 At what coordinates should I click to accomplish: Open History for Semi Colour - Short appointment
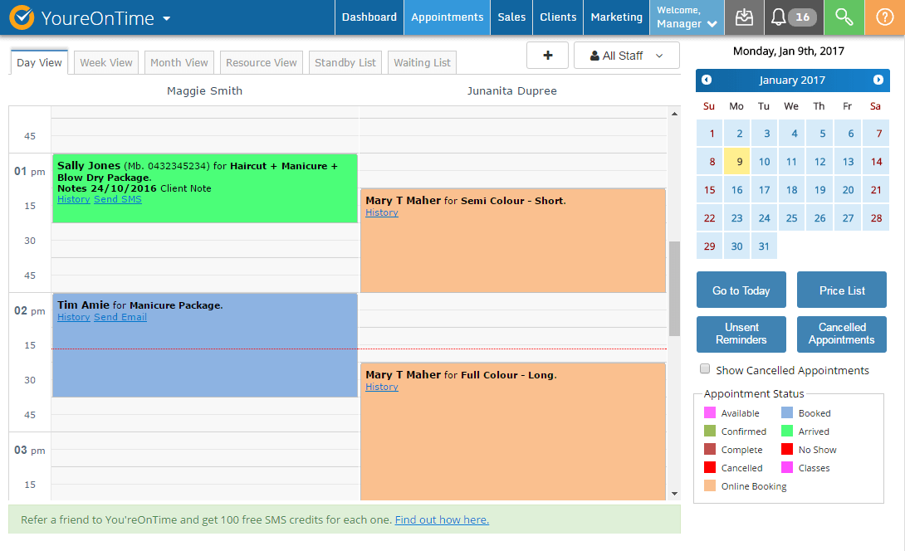point(381,213)
